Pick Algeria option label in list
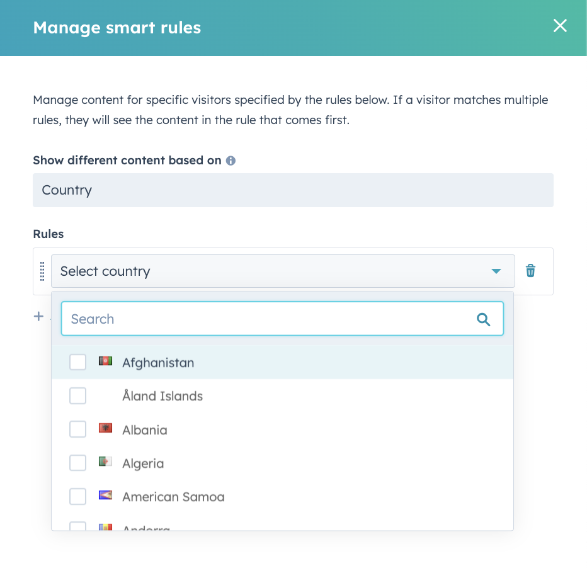 (143, 463)
